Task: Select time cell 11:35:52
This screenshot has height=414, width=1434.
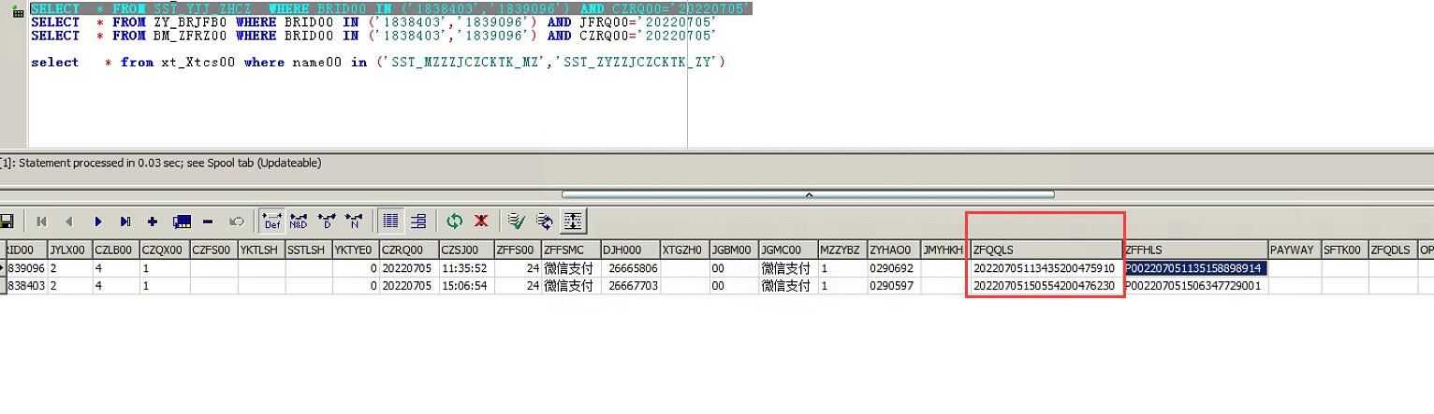Action: (x=465, y=268)
